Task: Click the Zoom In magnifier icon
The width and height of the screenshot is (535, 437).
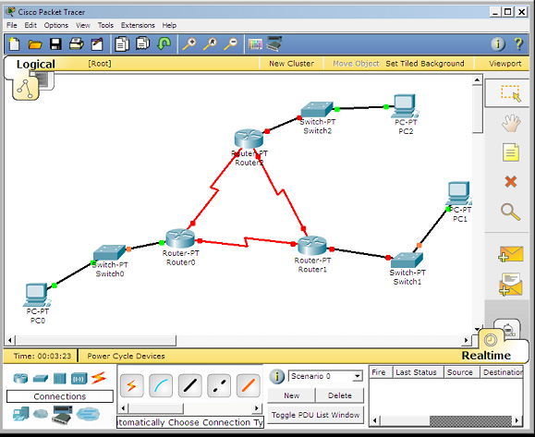Action: click(189, 44)
